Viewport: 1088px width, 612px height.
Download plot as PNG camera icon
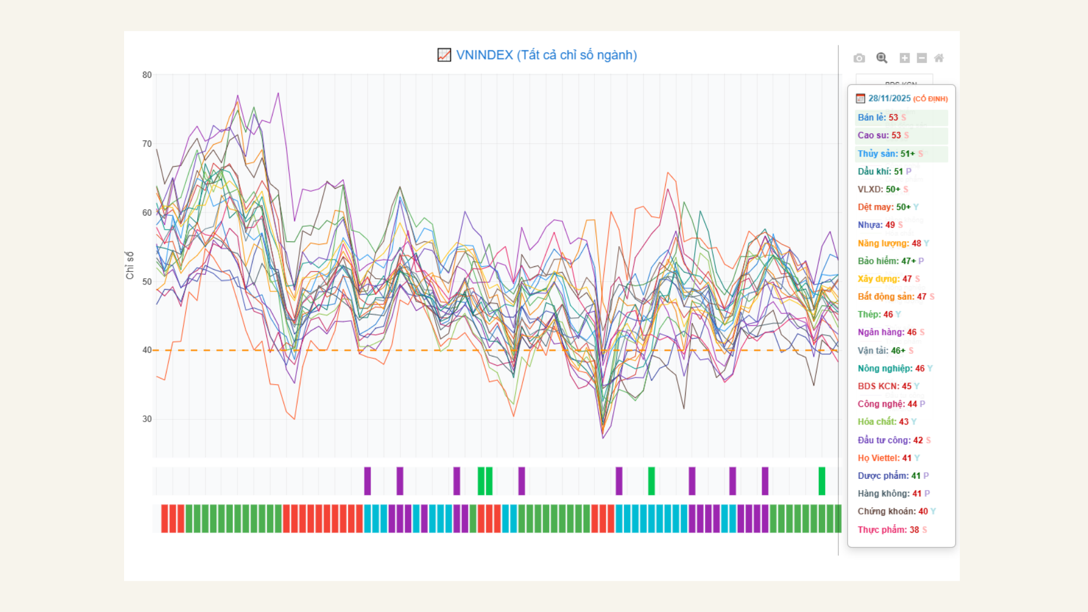coord(859,58)
